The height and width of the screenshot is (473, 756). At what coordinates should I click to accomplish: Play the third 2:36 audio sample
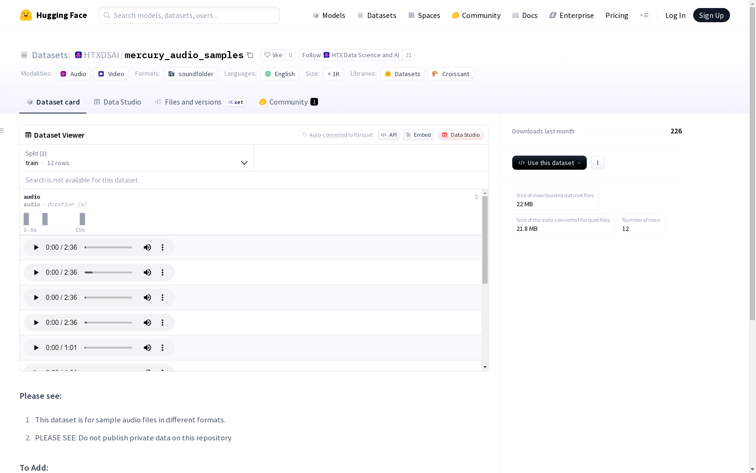(36, 298)
